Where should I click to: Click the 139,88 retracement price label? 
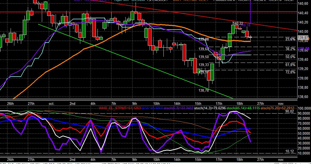point(204,39)
